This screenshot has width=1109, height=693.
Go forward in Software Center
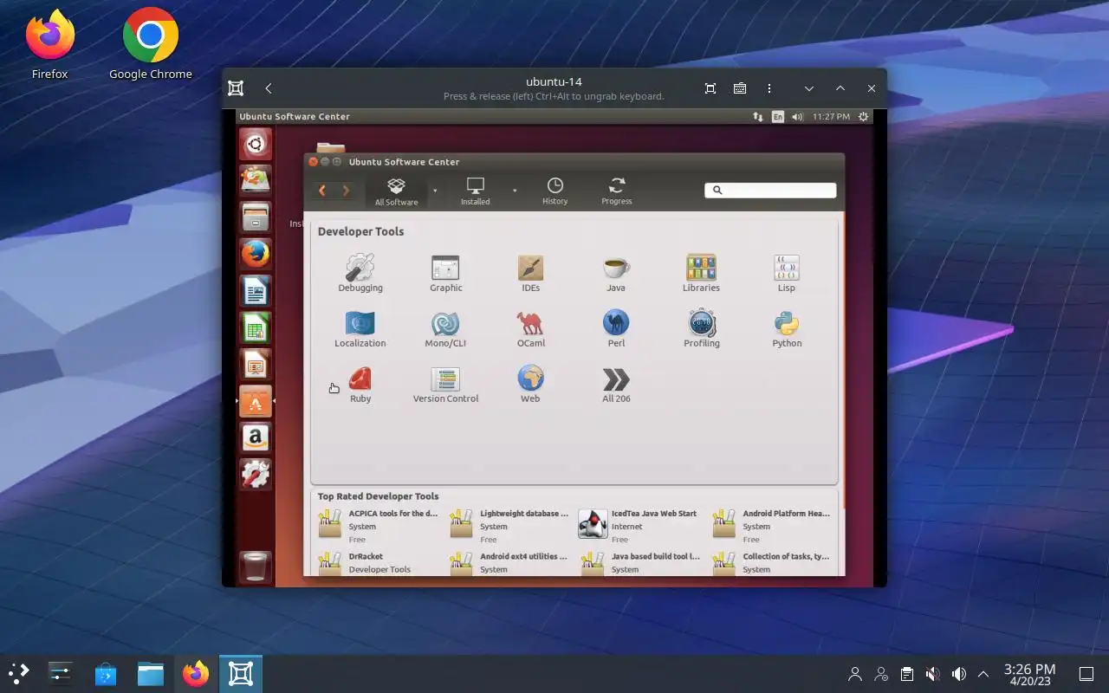346,191
